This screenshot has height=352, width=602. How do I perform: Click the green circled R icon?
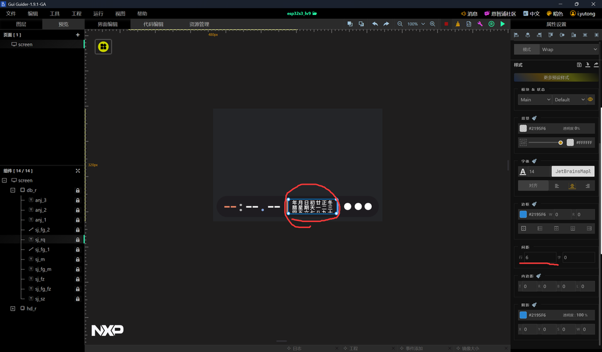(x=492, y=24)
